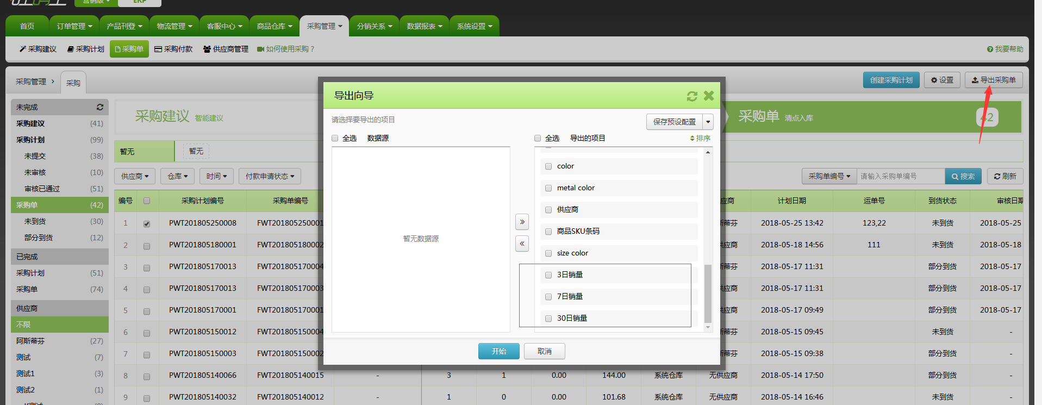
Task: Click 保存预设配置 button
Action: 675,122
